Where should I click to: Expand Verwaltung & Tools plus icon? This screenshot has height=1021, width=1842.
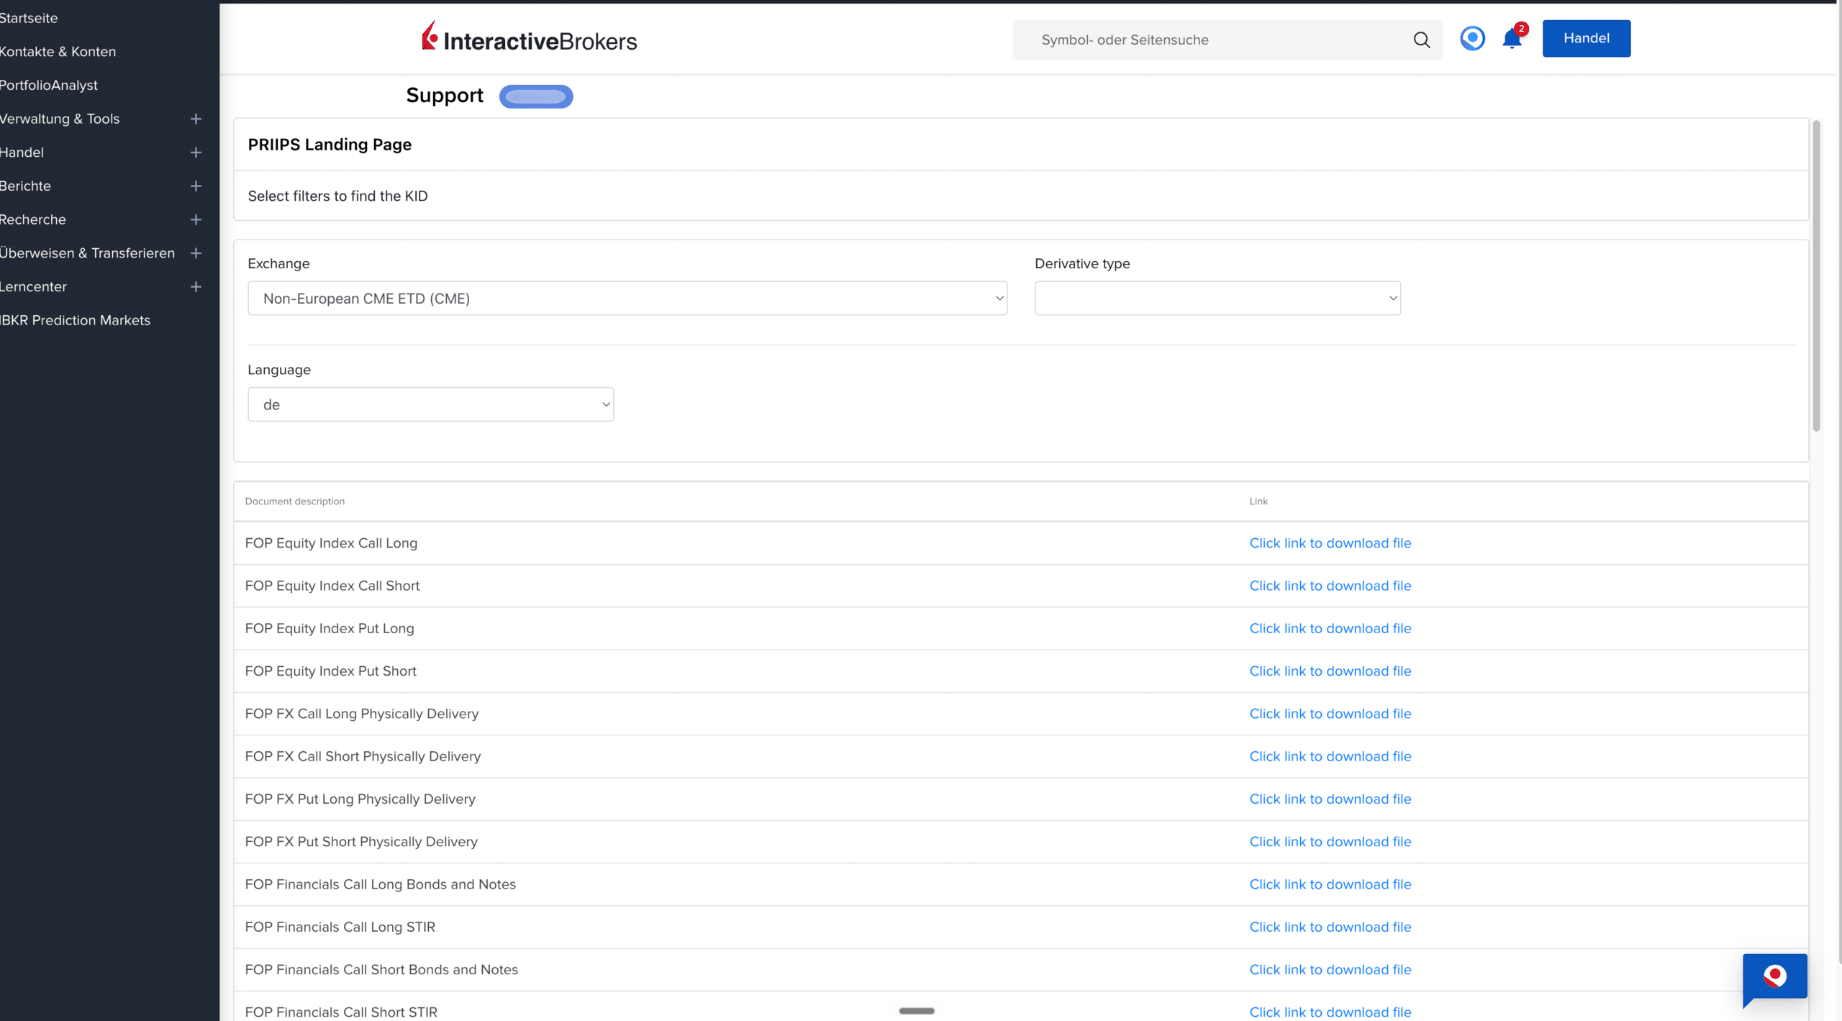click(196, 119)
